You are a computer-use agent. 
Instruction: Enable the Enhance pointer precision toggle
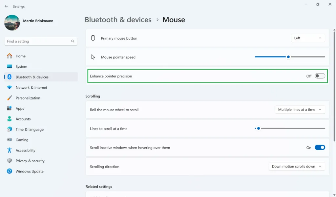[x=320, y=76]
